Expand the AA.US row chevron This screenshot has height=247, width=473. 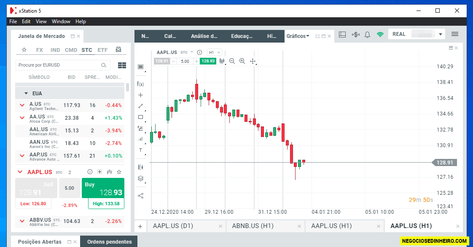22,118
